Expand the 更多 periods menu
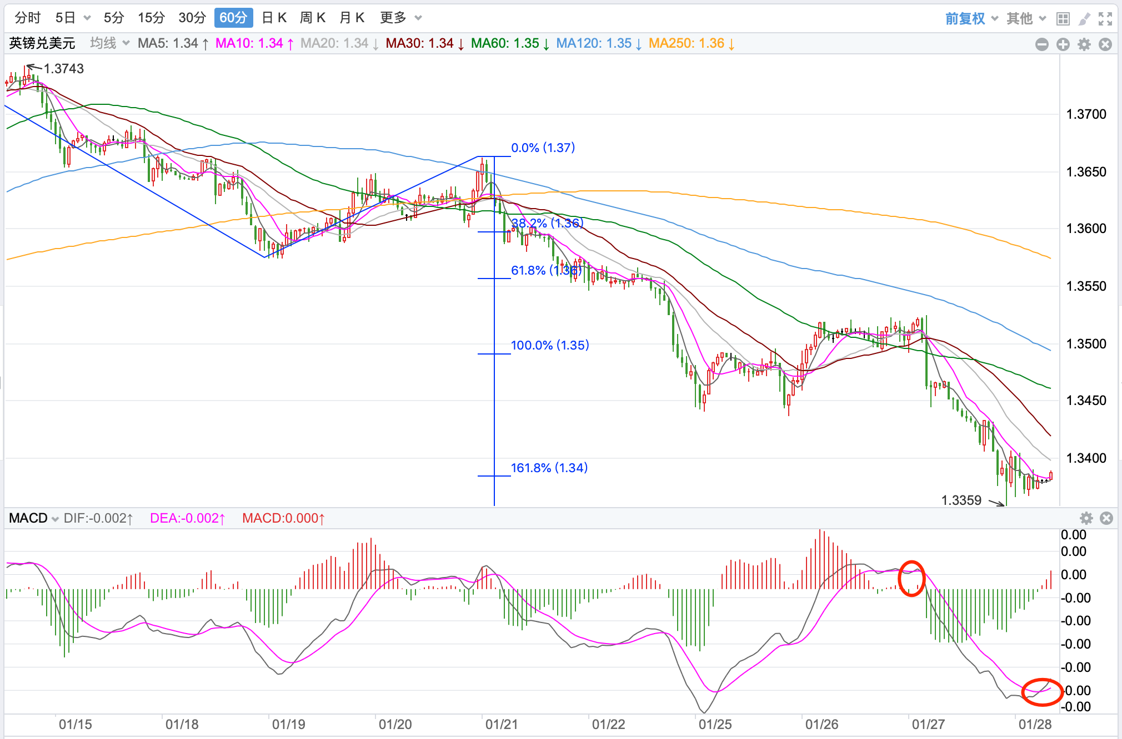This screenshot has width=1122, height=739. pyautogui.click(x=401, y=18)
